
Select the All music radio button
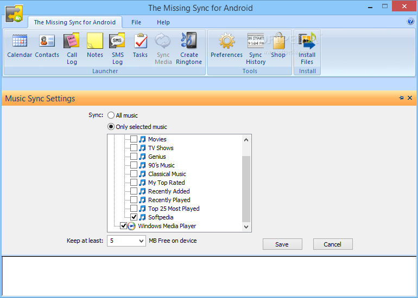tap(111, 115)
